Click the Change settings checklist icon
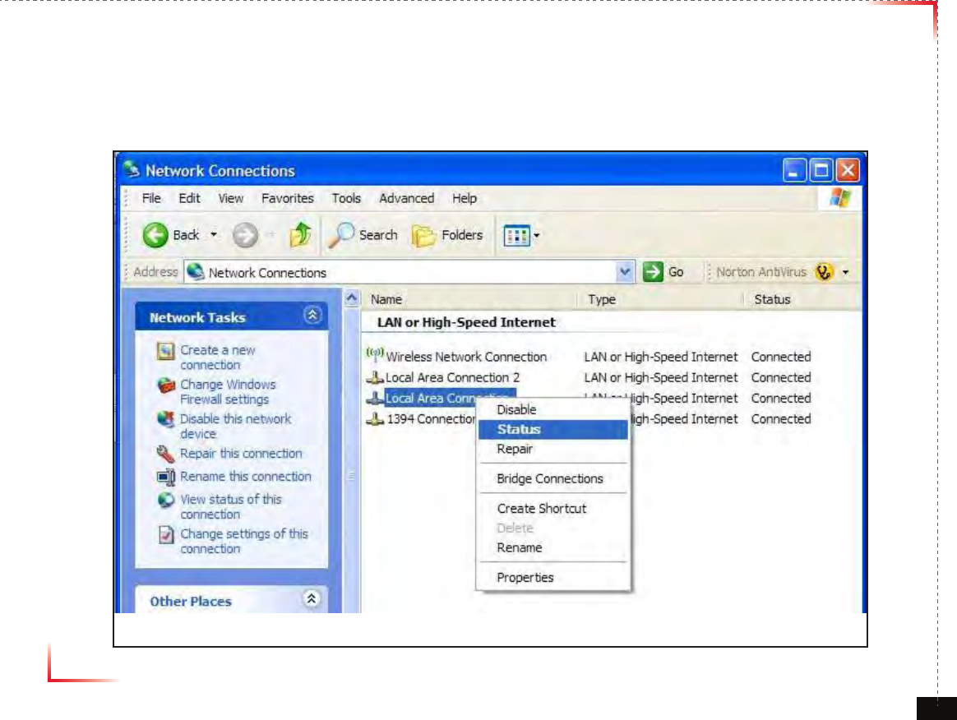The width and height of the screenshot is (957, 720). [x=166, y=534]
